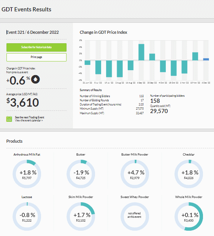Screen dimensions: 214x236
Task: Click the Butter product name
Action: coord(81,154)
